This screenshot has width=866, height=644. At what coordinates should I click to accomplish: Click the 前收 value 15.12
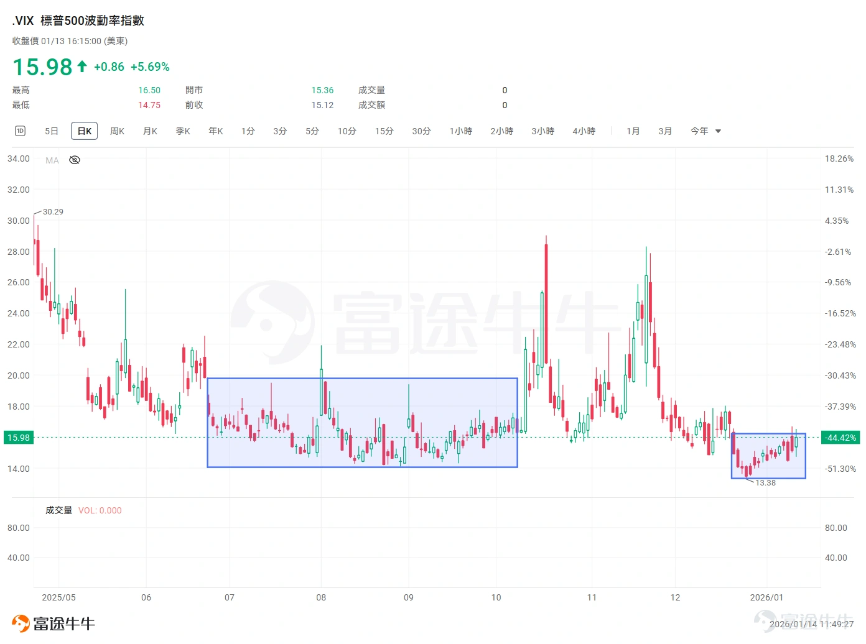[322, 105]
